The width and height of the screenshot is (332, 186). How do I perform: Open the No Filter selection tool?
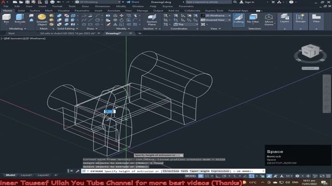coord(253,19)
